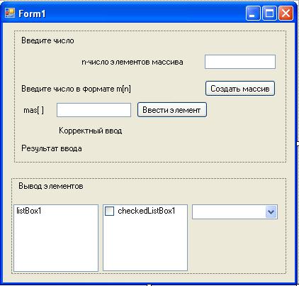Close the Form1 window
The height and width of the screenshot is (286, 299).
click(x=286, y=13)
